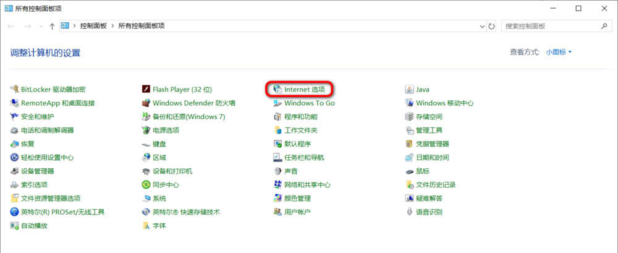Open the 设备管理器 icon

click(x=15, y=171)
